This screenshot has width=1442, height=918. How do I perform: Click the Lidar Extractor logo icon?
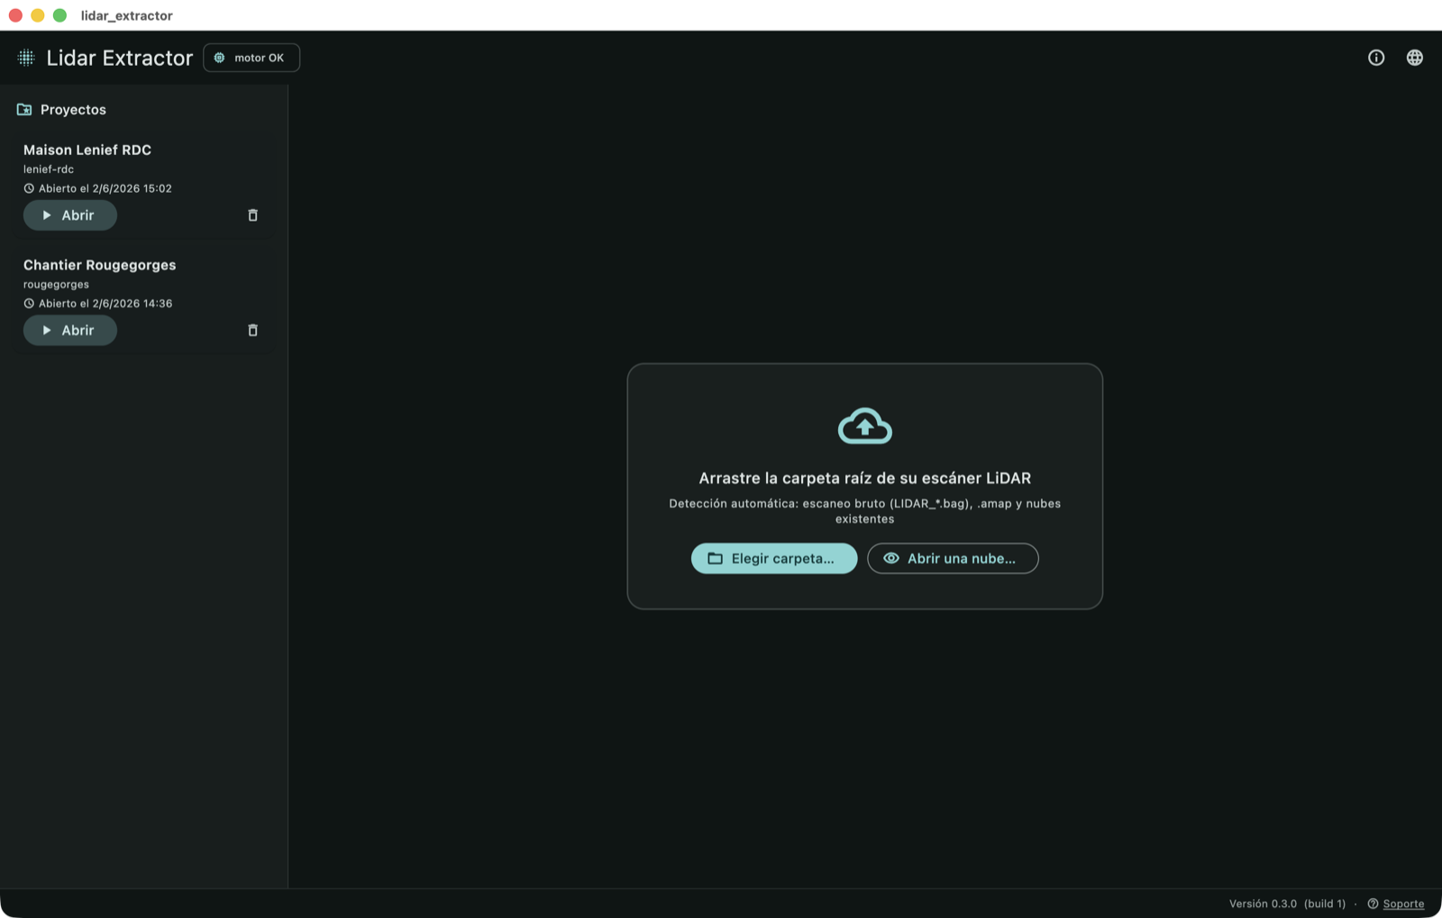(x=26, y=58)
